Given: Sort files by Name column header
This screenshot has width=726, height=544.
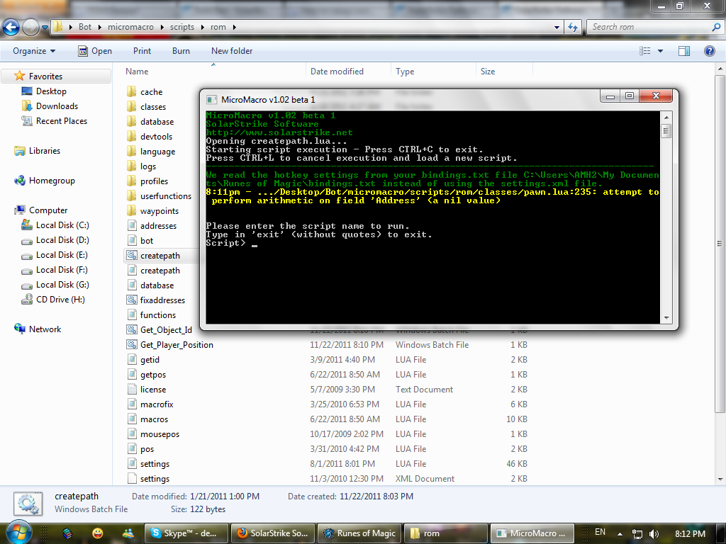Looking at the screenshot, I should click(137, 72).
